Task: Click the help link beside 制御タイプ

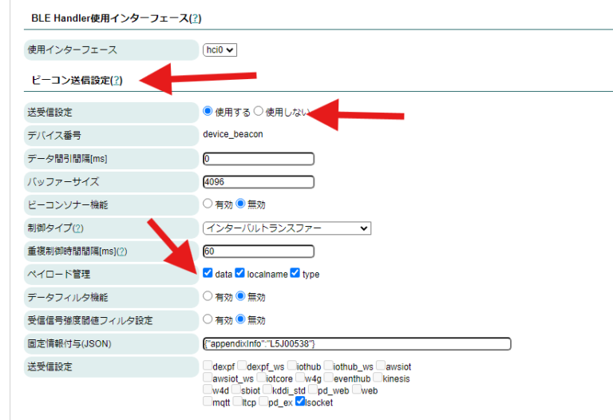Action: point(78,228)
